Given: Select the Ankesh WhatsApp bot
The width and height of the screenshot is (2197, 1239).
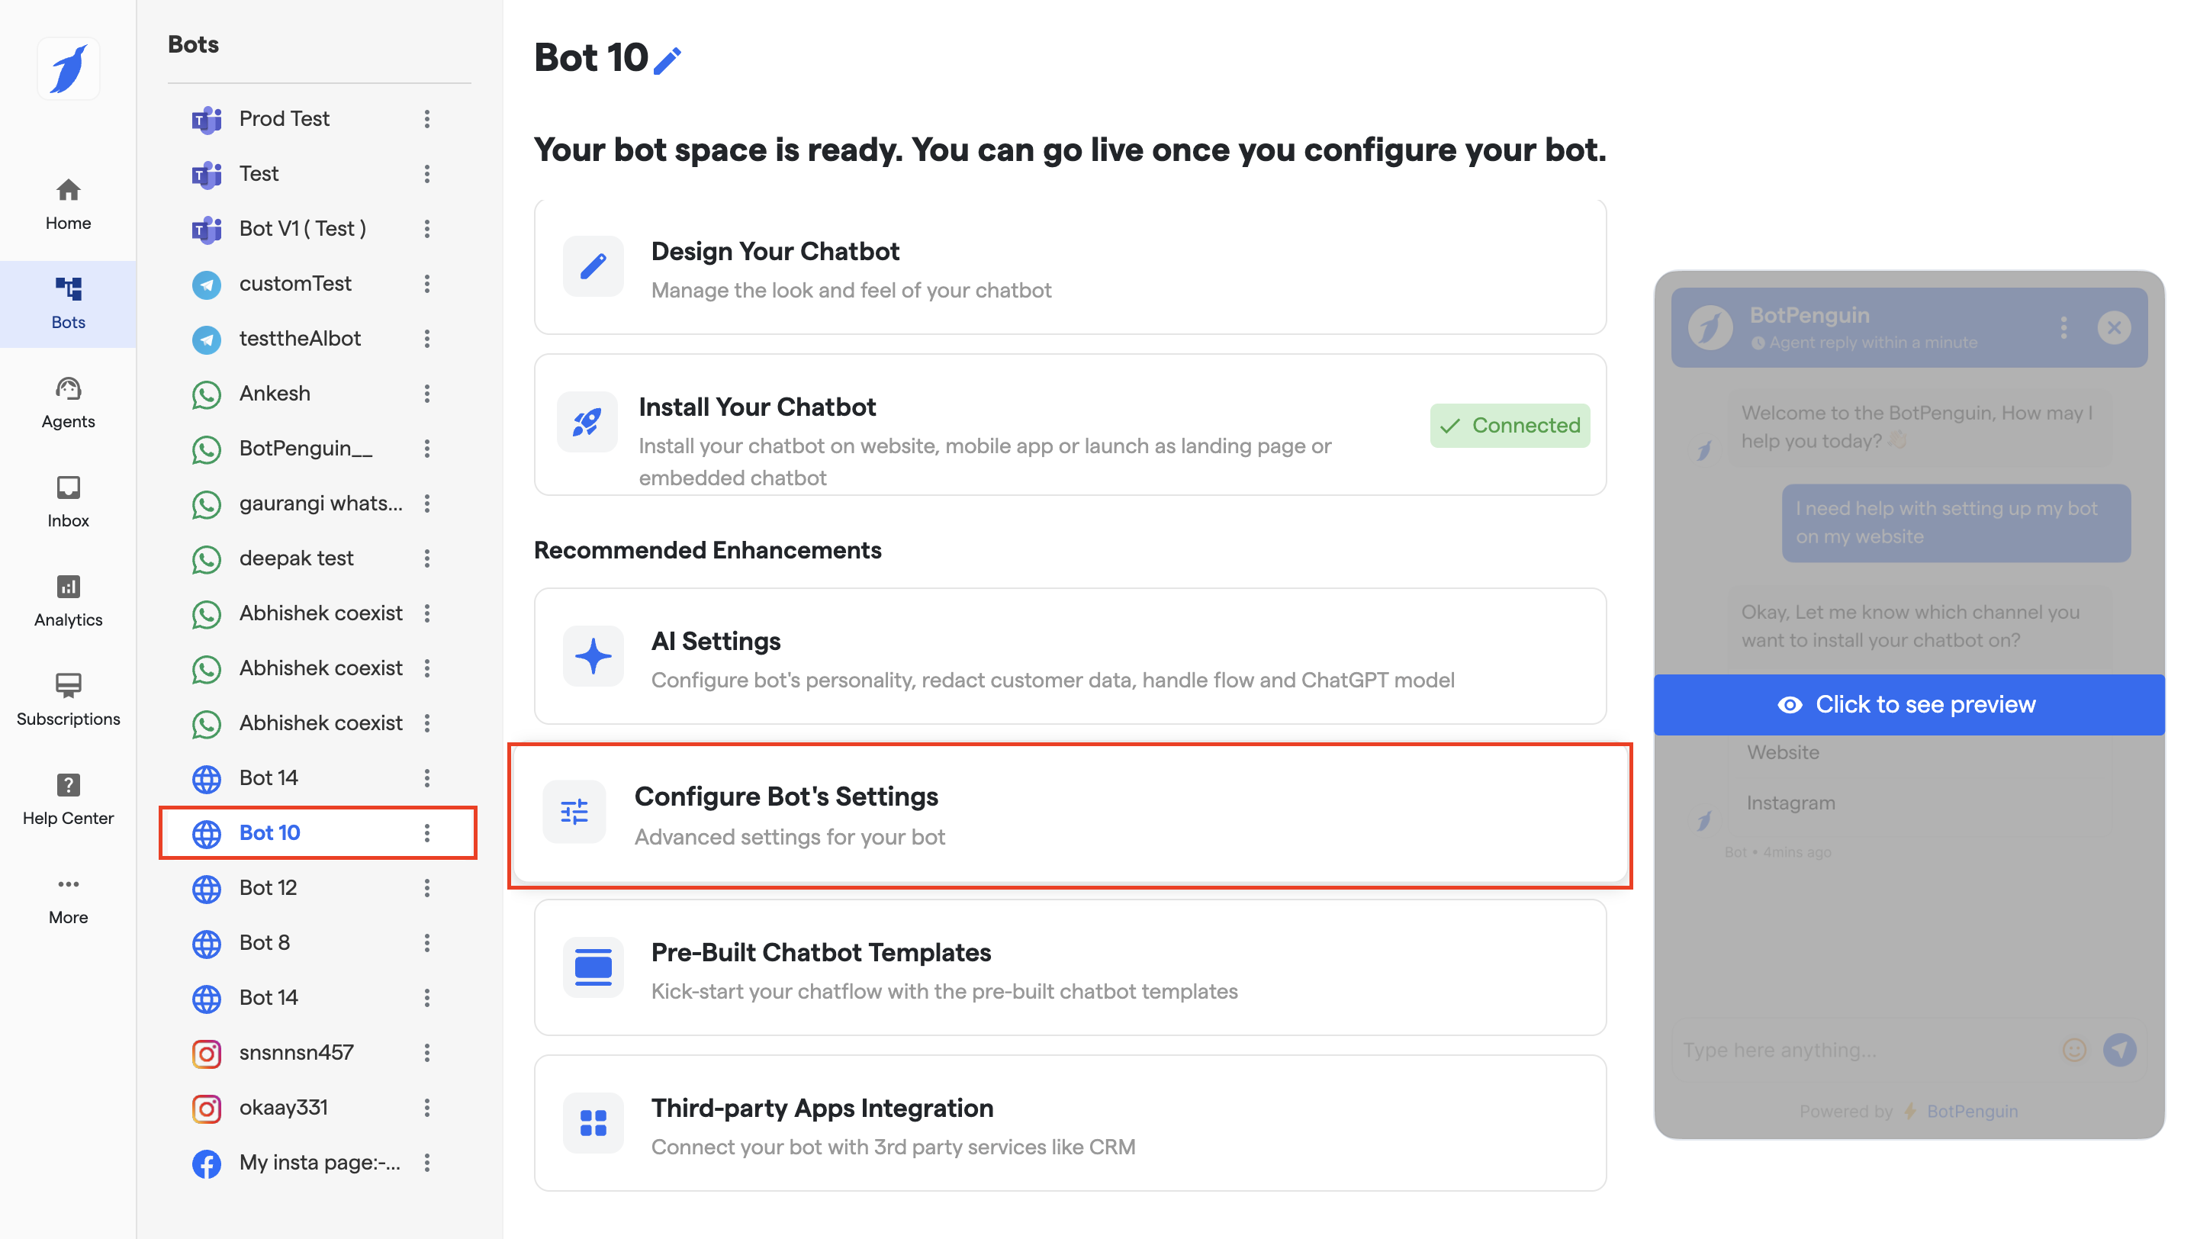Looking at the screenshot, I should point(275,393).
